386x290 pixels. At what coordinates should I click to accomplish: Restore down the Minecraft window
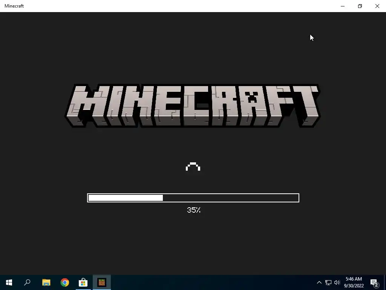point(360,6)
